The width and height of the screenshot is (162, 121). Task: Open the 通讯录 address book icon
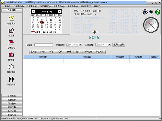click(x=11, y=55)
